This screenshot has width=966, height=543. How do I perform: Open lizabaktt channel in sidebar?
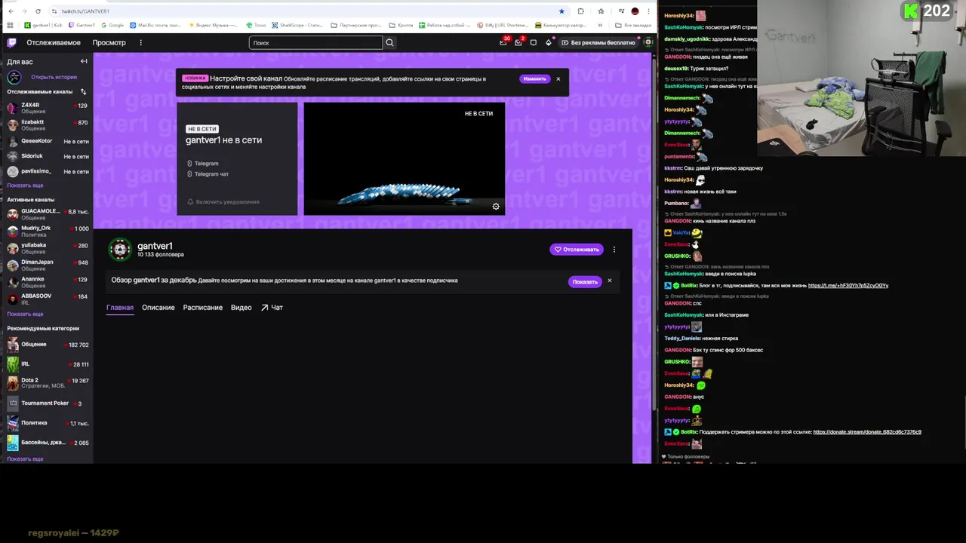(x=47, y=124)
